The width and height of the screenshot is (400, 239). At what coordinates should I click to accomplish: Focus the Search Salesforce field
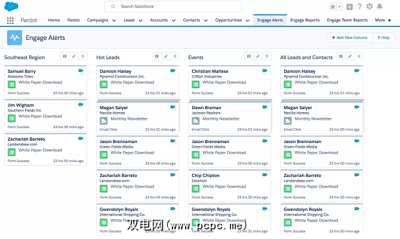(x=173, y=7)
